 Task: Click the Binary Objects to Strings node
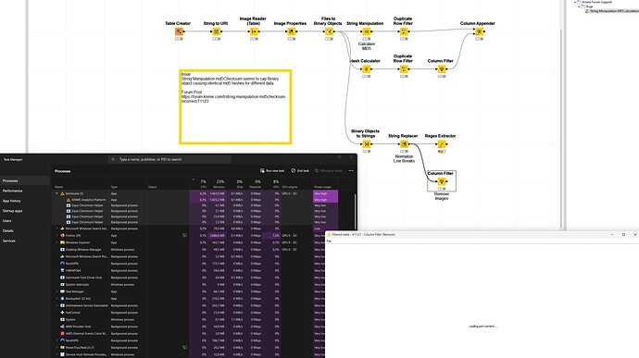(367, 143)
